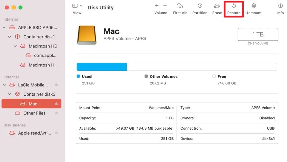Eject the Other Files volume
The width and height of the screenshot is (287, 162).
(x=56, y=113)
